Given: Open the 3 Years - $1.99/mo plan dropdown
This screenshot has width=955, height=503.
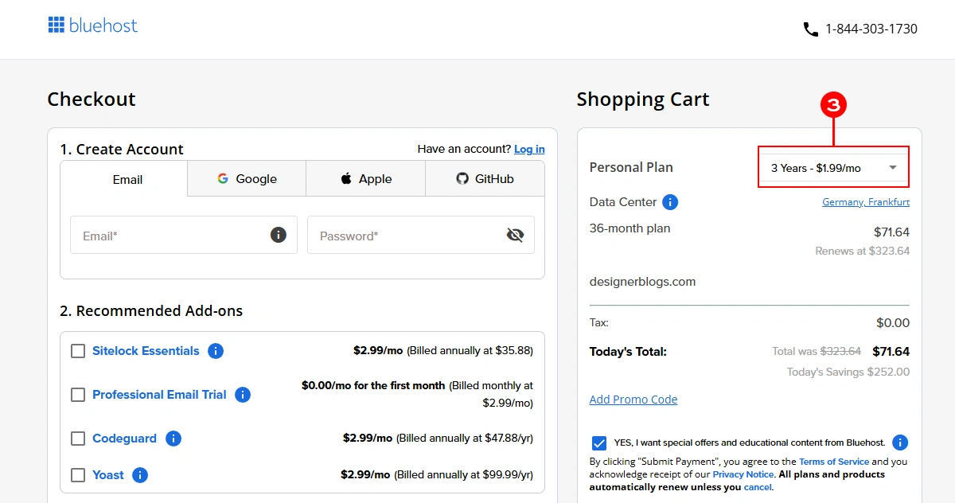Looking at the screenshot, I should (832, 166).
